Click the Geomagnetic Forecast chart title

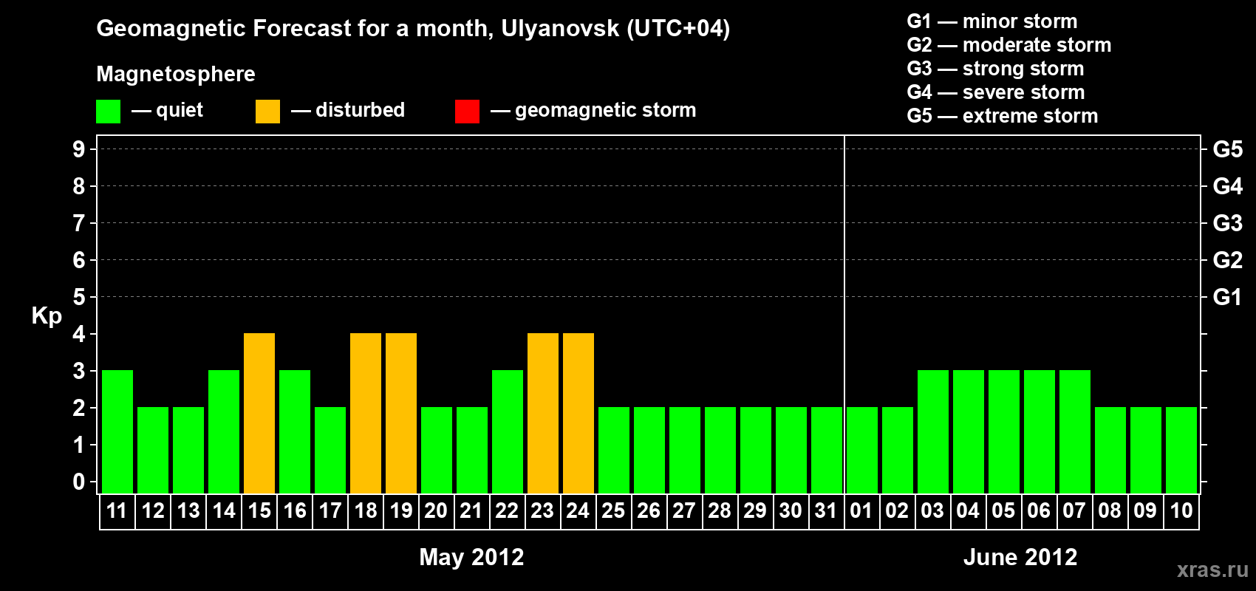(x=413, y=28)
